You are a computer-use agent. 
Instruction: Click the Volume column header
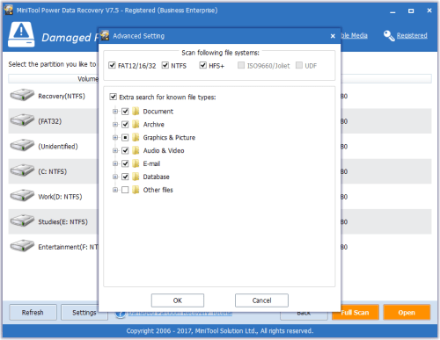click(54, 79)
